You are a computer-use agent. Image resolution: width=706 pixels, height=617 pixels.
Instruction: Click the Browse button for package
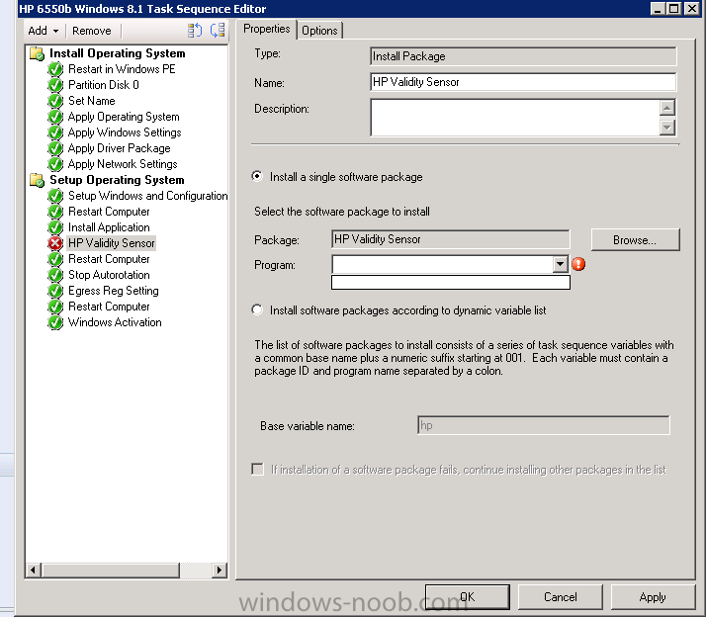[x=635, y=239]
